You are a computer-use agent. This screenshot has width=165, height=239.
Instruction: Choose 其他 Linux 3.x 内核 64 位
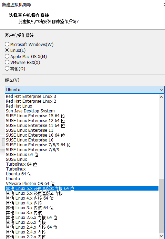(x=82, y=208)
